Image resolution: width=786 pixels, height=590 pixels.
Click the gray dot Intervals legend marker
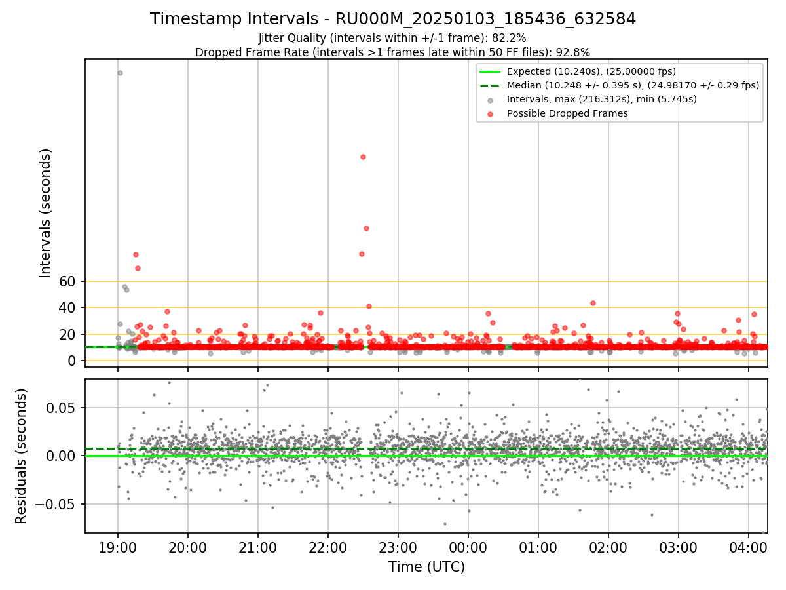490,100
